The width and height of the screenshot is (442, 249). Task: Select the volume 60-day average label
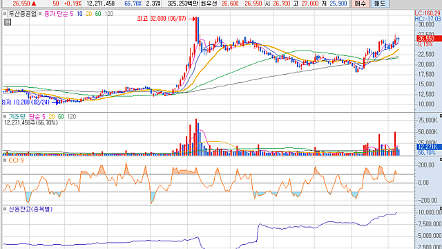(61, 117)
